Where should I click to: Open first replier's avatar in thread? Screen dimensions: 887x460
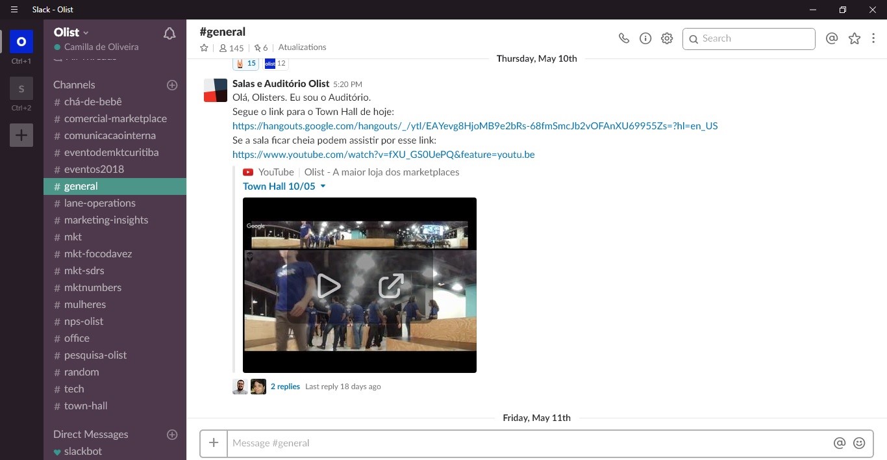(x=240, y=387)
